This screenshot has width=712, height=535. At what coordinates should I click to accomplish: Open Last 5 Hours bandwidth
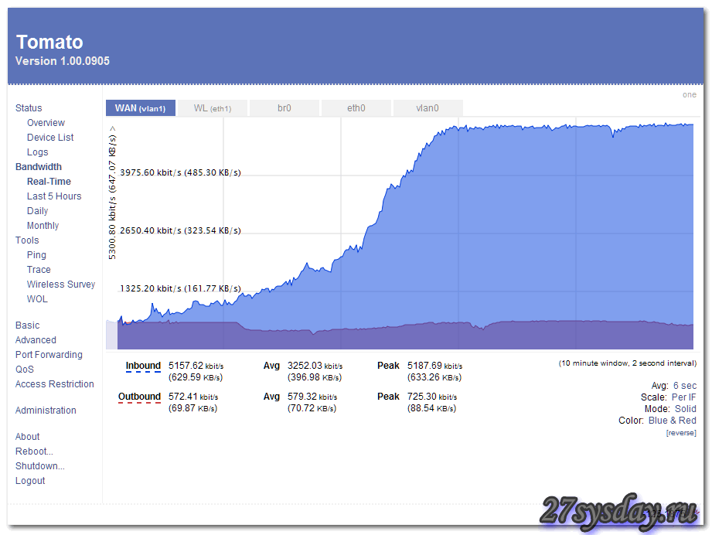[54, 196]
